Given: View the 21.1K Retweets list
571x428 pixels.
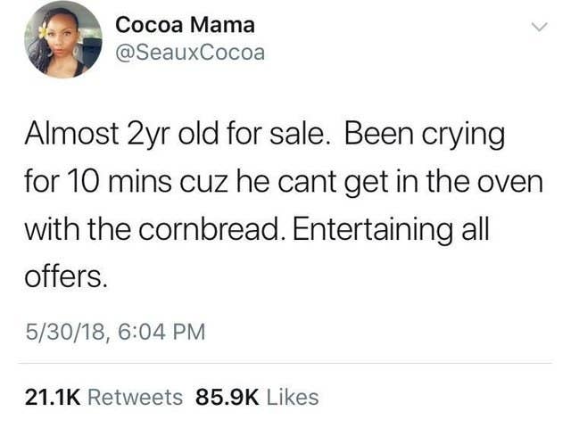Looking at the screenshot, I should tap(103, 397).
